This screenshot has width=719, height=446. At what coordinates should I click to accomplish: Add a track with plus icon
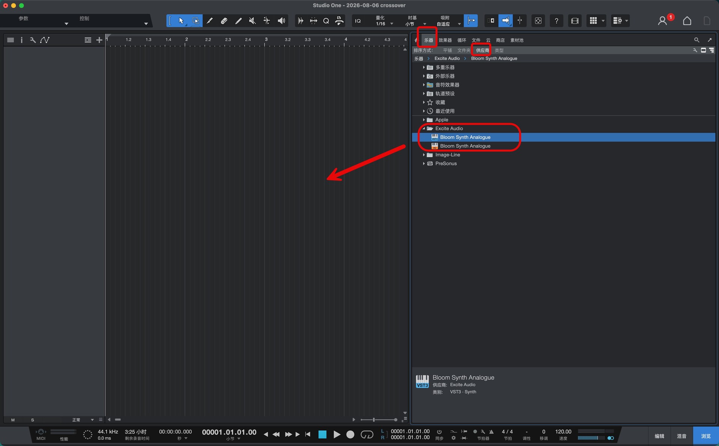tap(99, 40)
